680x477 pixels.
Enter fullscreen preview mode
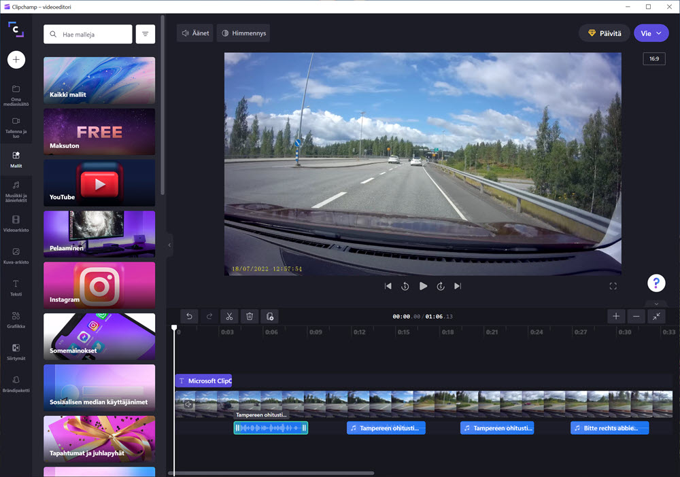point(613,287)
